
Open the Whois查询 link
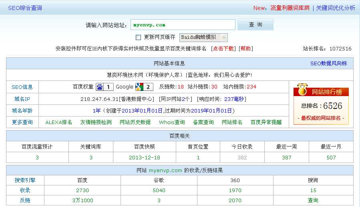[x=172, y=123]
